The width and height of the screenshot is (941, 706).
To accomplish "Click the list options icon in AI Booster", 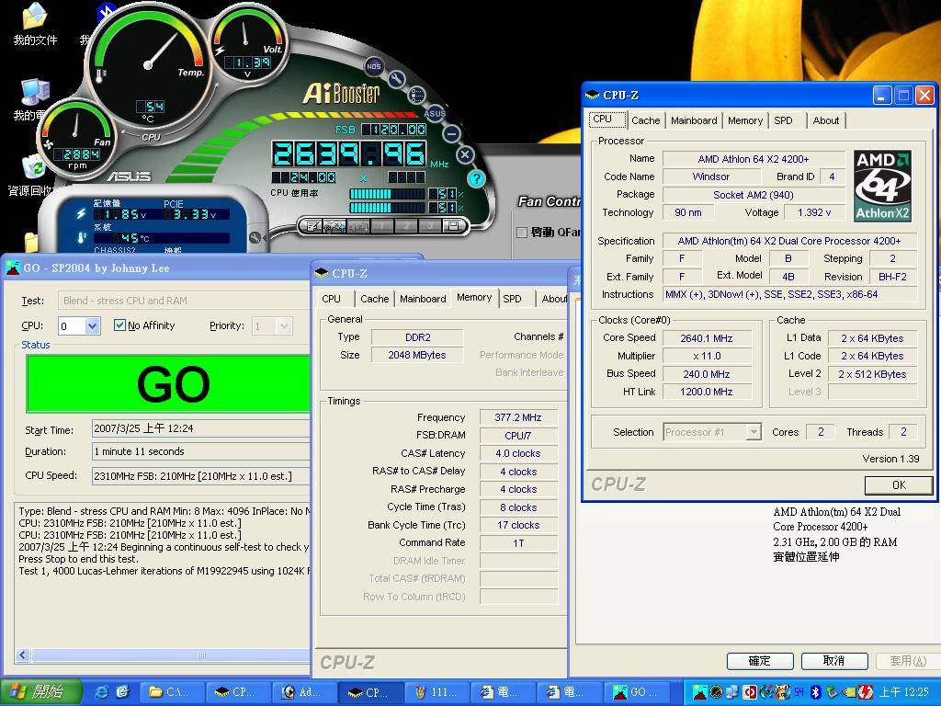I will pyautogui.click(x=417, y=95).
